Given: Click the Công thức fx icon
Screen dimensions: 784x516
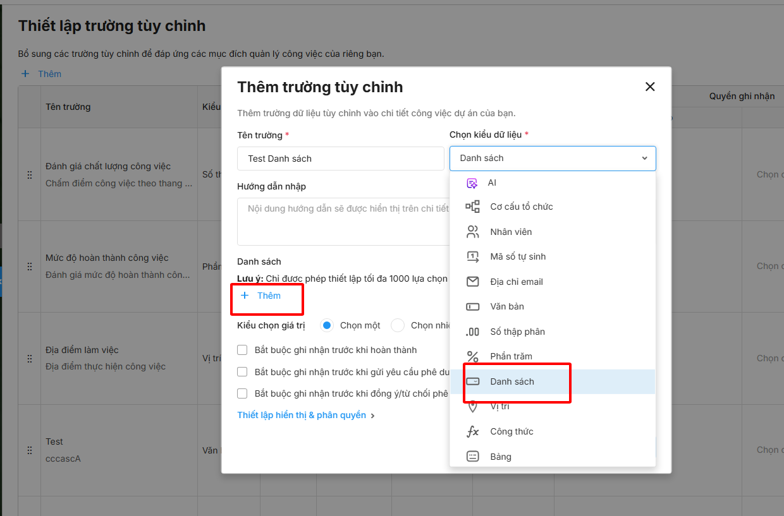Looking at the screenshot, I should pyautogui.click(x=472, y=431).
